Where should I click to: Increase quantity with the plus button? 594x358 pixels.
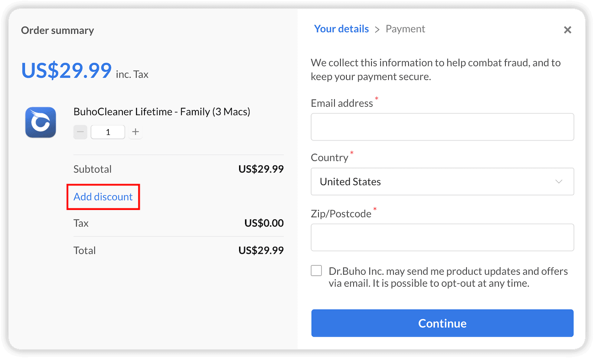click(x=136, y=132)
